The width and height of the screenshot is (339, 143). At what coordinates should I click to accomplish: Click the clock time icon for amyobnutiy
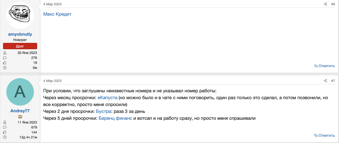click(5, 68)
